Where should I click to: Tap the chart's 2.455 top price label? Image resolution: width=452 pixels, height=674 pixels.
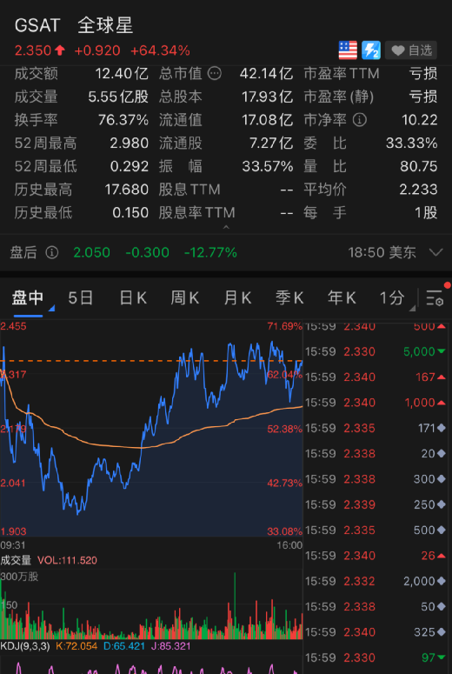(13, 326)
